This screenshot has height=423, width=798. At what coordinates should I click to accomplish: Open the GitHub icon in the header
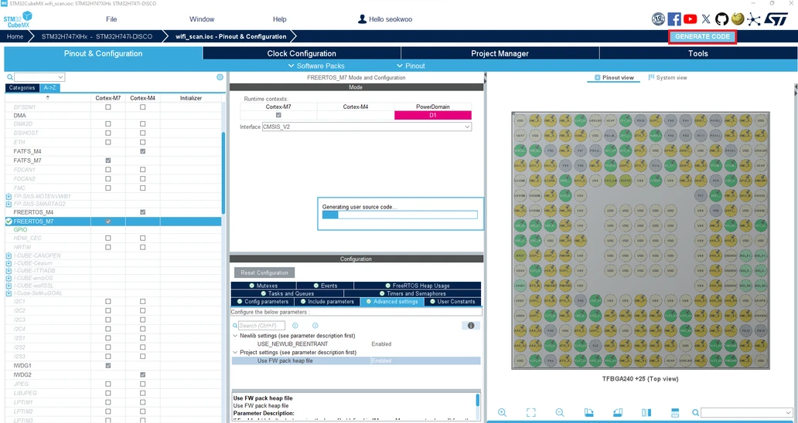click(721, 19)
